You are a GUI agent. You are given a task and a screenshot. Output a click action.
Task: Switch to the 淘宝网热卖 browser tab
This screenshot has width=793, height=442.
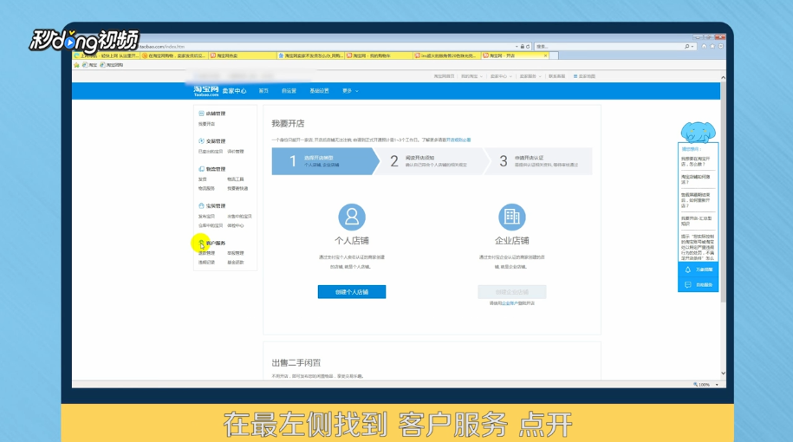(x=243, y=55)
